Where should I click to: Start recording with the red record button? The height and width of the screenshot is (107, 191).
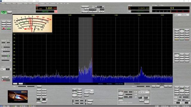tap(4, 29)
